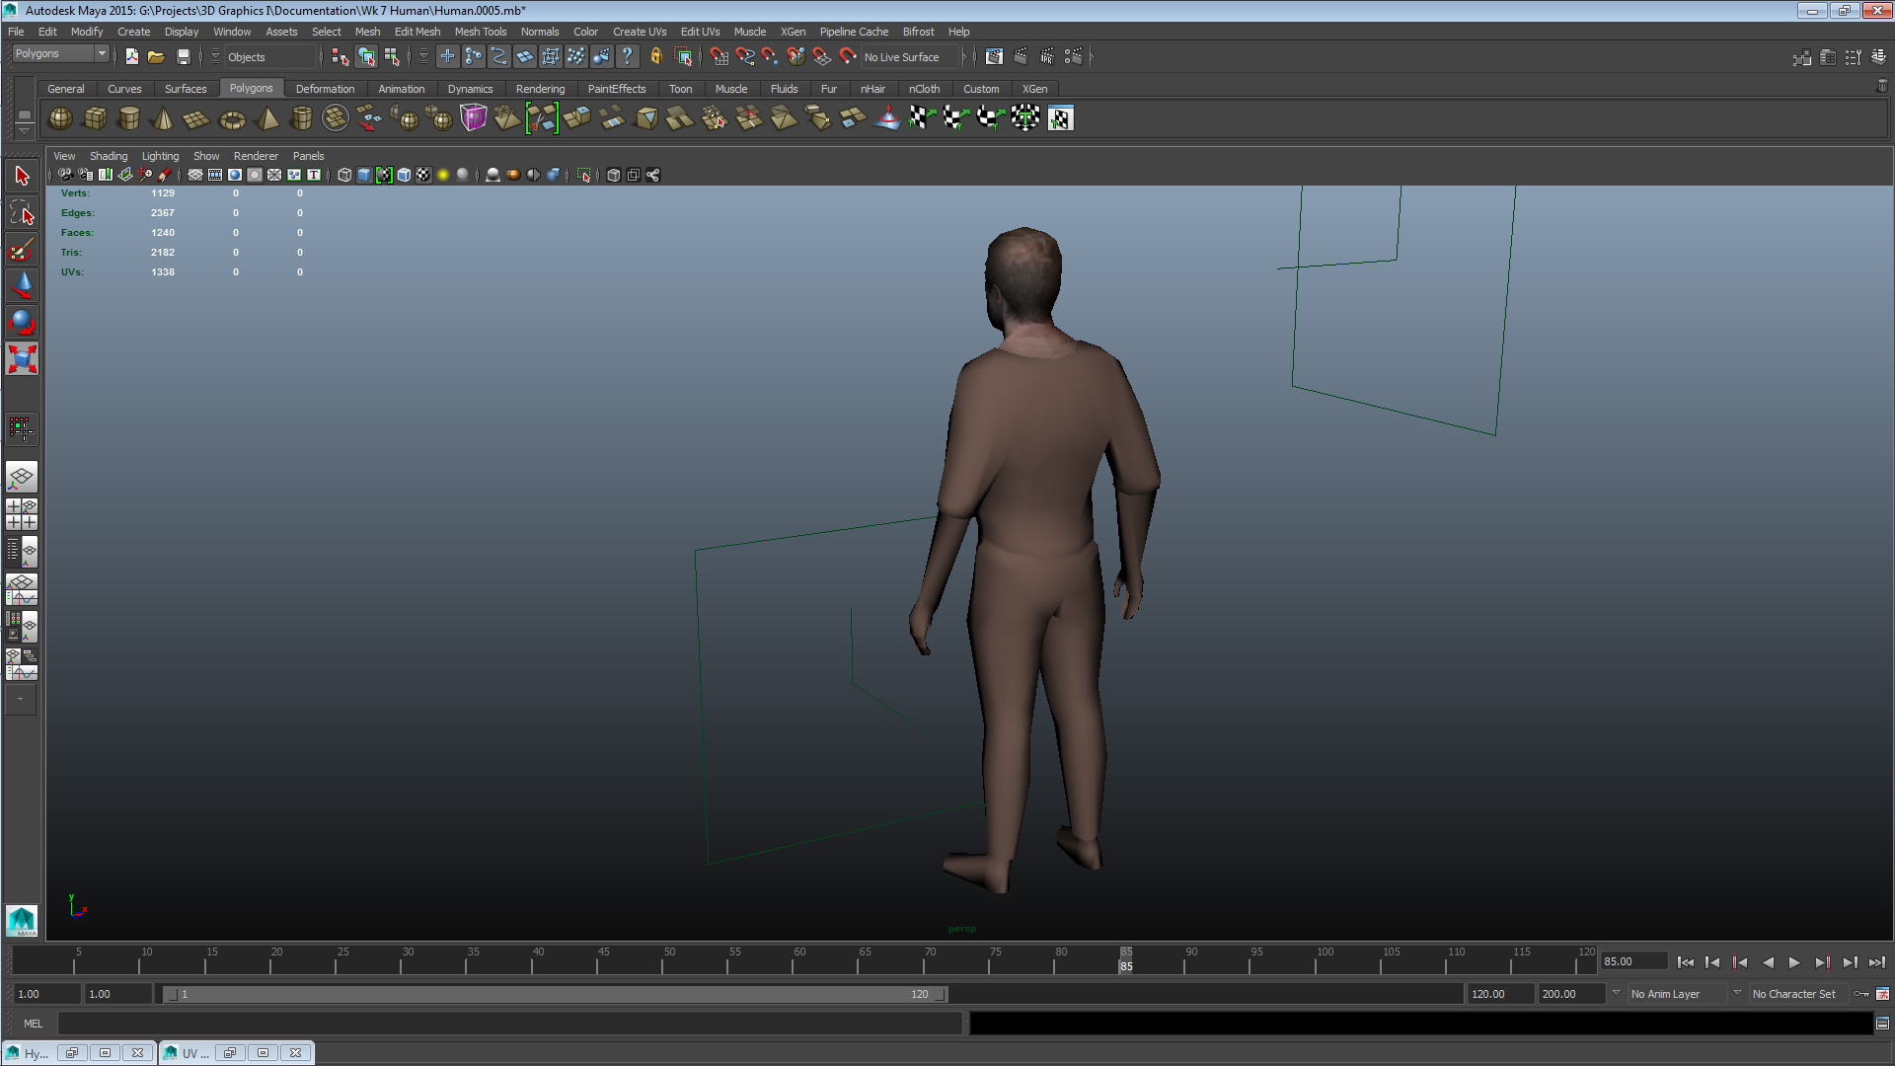Select the Move tool in the toolbox

pyautogui.click(x=22, y=285)
